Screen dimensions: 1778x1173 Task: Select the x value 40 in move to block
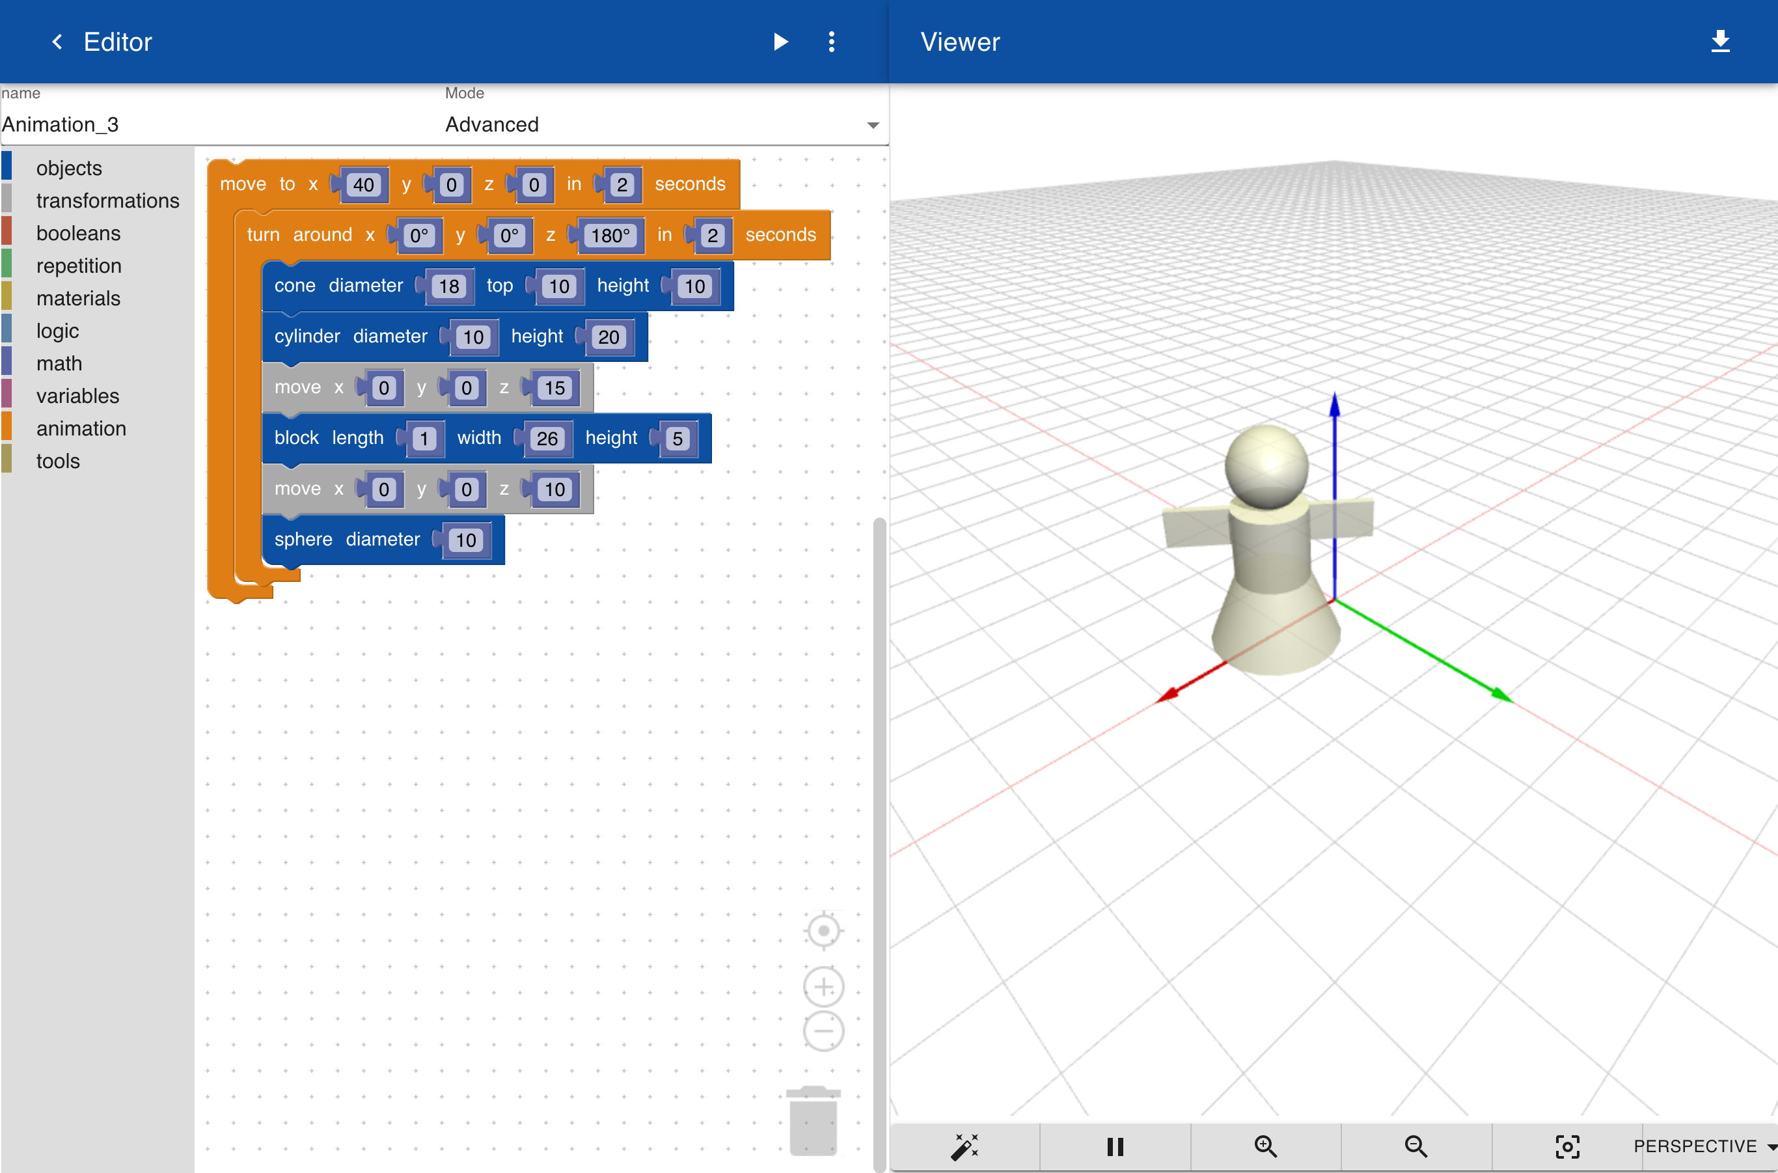[x=364, y=185]
